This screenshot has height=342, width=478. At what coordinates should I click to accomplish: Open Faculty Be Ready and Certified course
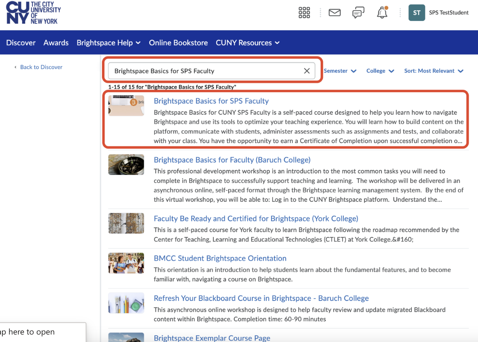tap(256, 218)
